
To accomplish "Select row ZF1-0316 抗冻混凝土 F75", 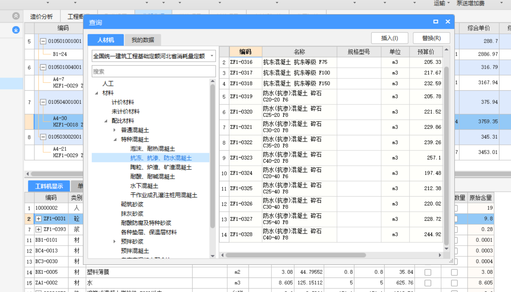I will 331,62.
